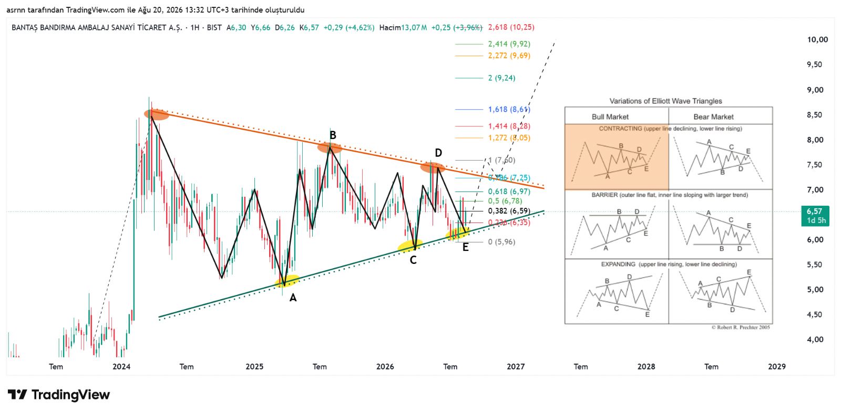Viewport: 841px width, 414px height.
Task: Click the bold wave D label on main chart
Action: coord(438,153)
